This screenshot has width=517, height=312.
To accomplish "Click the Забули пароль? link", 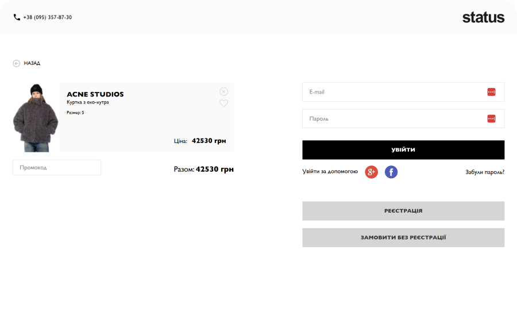I will click(x=485, y=172).
